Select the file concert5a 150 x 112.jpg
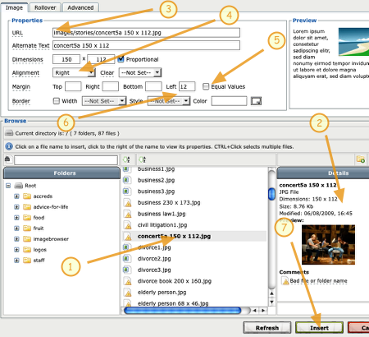Screen dimensions: 369x337 174,236
